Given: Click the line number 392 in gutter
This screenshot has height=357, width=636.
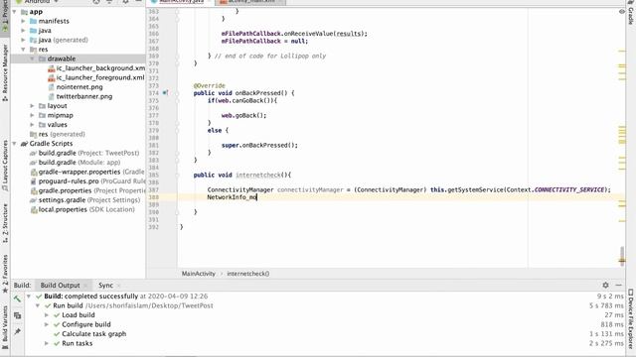Looking at the screenshot, I should pos(153,227).
